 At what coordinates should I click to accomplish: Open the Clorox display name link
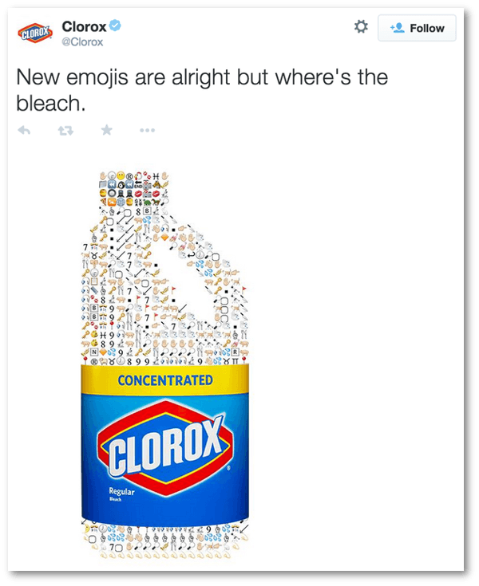[x=84, y=26]
